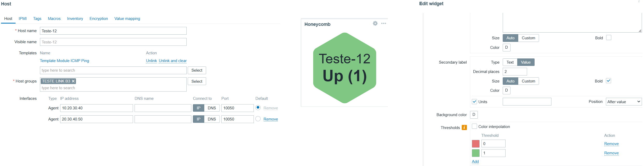644x166 pixels.
Task: Click the Decimal places input field
Action: tap(515, 72)
